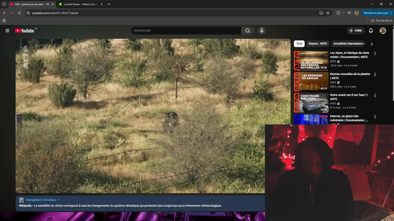394x221 pixels.
Task: Click Internet, un géant très vulnérable title
Action: pos(349,118)
